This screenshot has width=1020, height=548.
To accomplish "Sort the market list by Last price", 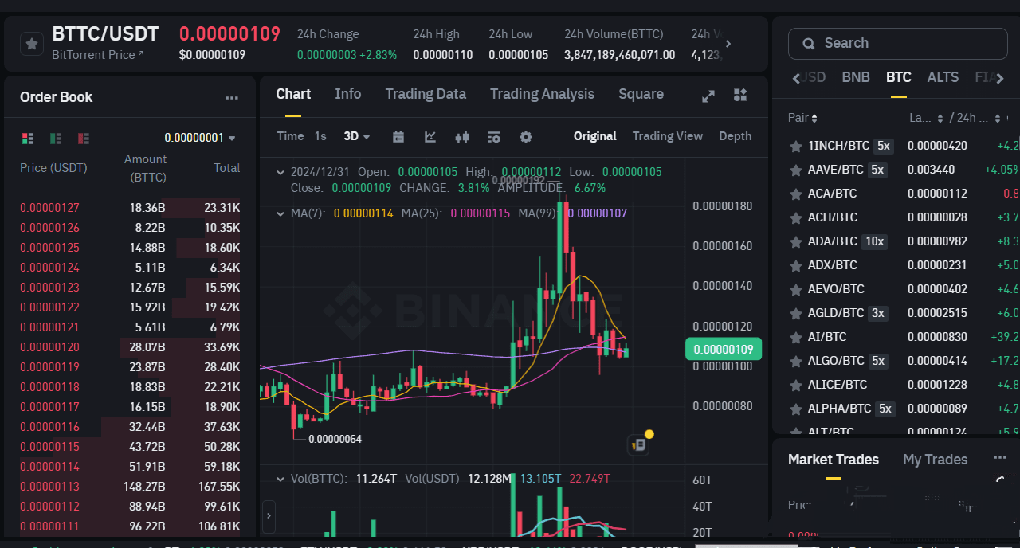I will click(x=926, y=118).
